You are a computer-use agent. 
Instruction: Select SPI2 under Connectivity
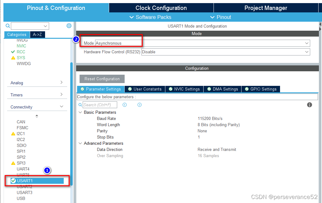pyautogui.click(x=21, y=157)
